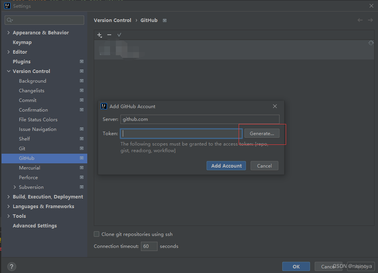378x273 pixels.
Task: Click search magnifier icon in settings search
Action: (x=10, y=20)
